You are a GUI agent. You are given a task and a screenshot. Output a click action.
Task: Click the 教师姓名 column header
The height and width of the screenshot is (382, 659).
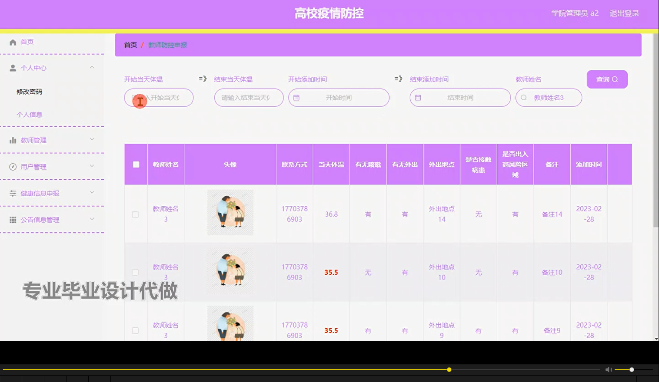pos(166,165)
